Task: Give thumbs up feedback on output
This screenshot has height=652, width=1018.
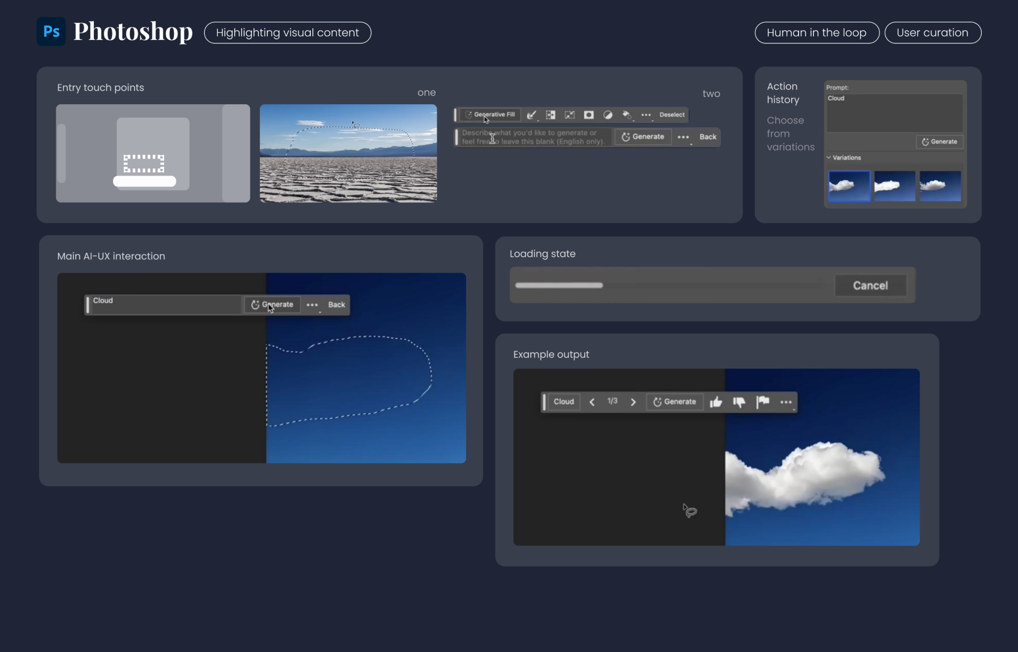Action: pos(716,402)
